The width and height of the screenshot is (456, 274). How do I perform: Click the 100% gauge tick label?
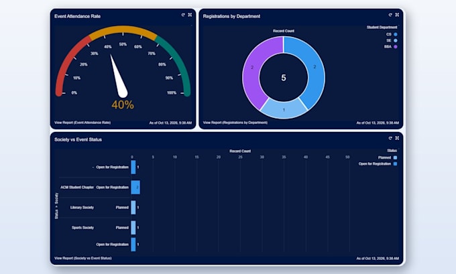(x=172, y=93)
